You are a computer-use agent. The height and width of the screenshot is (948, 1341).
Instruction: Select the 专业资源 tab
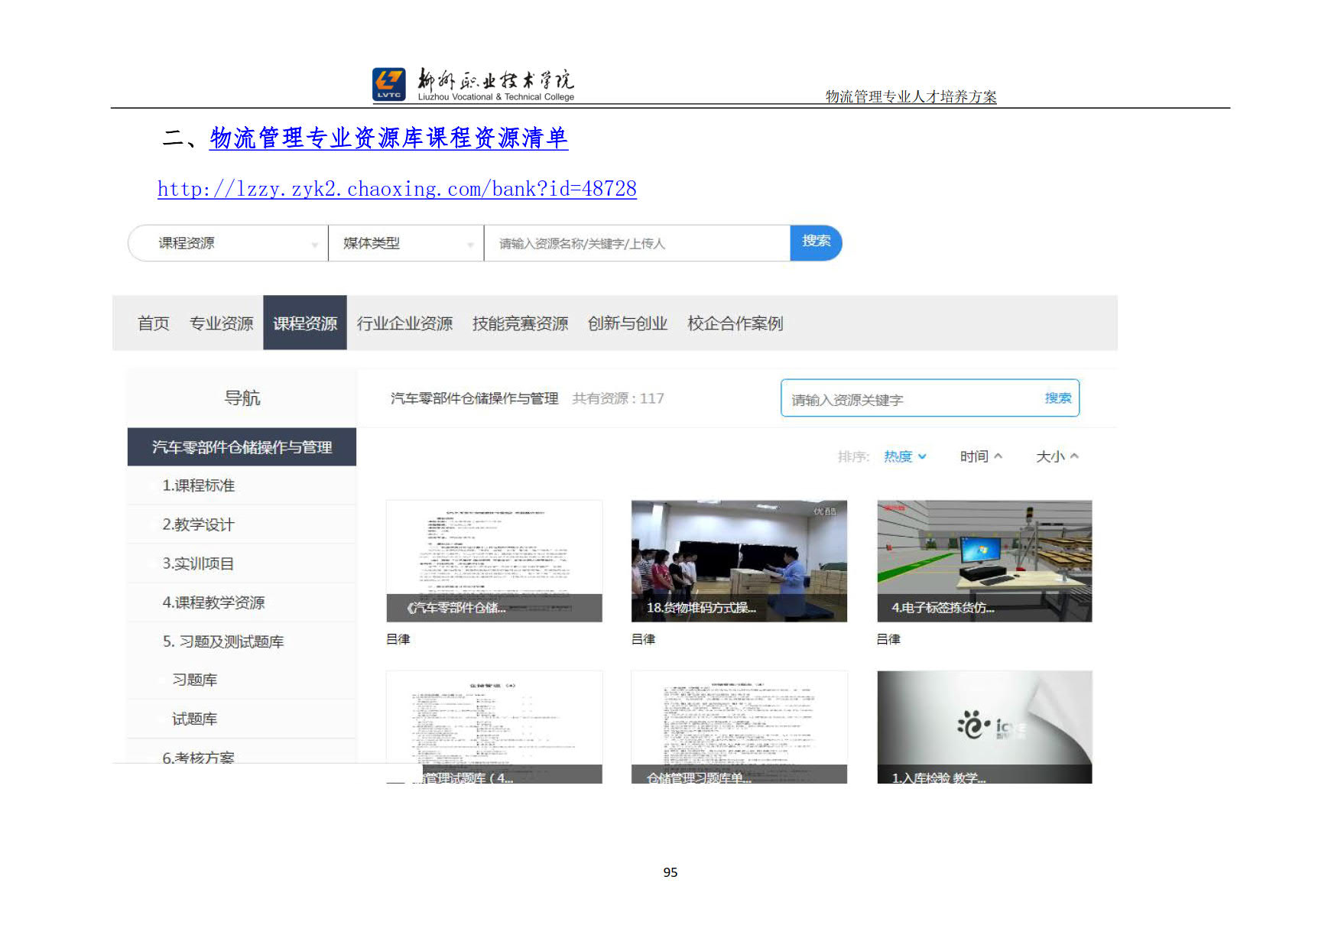point(221,323)
